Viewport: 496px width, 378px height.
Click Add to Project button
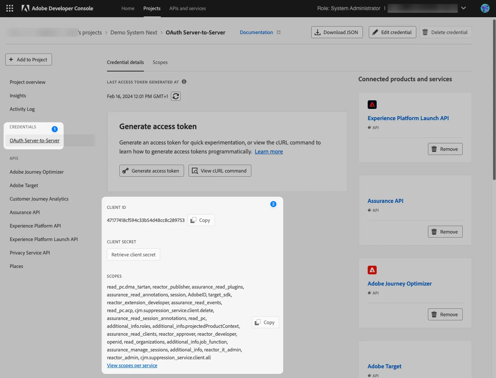coord(28,60)
